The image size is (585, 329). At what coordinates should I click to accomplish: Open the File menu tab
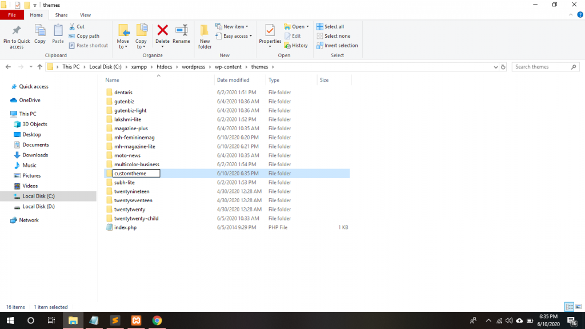coord(12,15)
